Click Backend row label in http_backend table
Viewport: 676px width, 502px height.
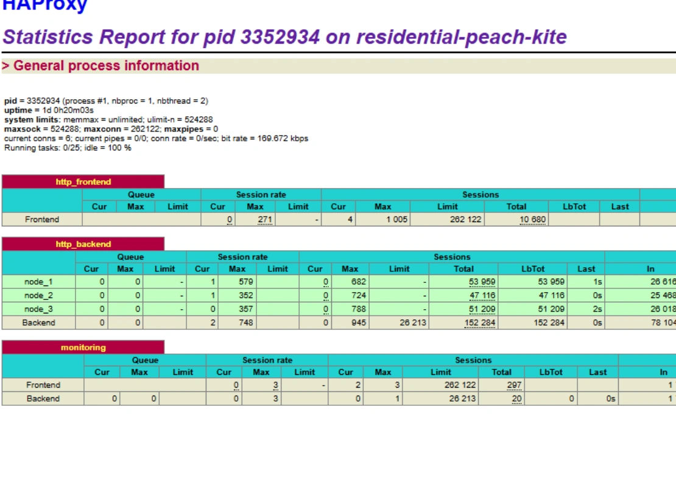pyautogui.click(x=39, y=322)
